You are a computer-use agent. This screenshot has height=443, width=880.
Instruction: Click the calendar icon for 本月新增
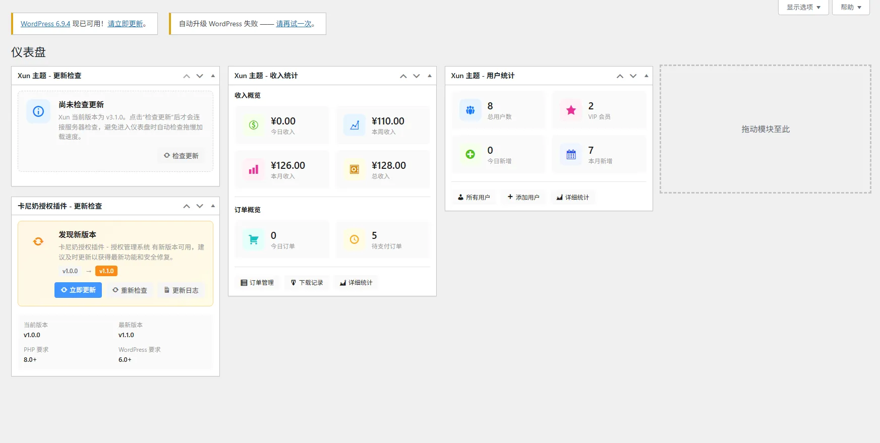571,155
